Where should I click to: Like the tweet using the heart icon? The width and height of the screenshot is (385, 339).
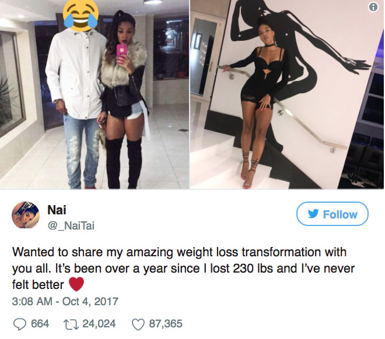pos(138,324)
